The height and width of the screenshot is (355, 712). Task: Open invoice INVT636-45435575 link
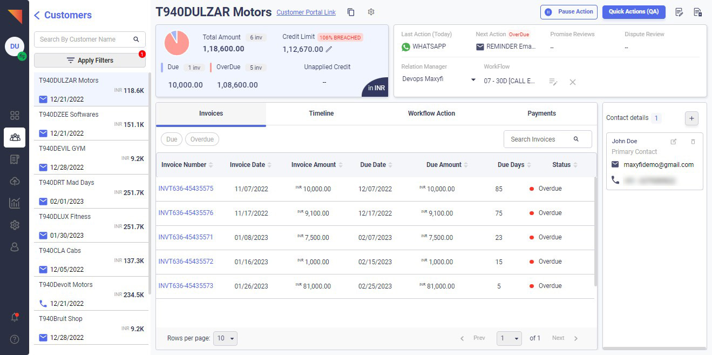pyautogui.click(x=186, y=189)
